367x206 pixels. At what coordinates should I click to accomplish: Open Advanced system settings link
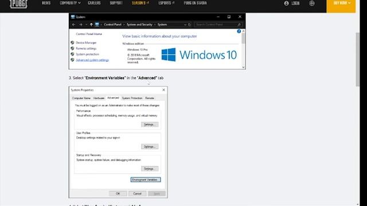92,60
